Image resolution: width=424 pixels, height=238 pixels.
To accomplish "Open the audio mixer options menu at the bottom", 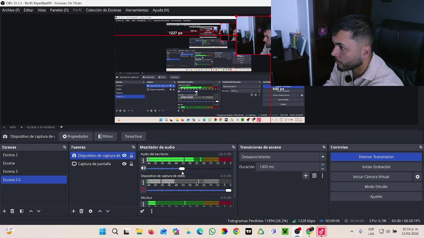I will (x=152, y=211).
